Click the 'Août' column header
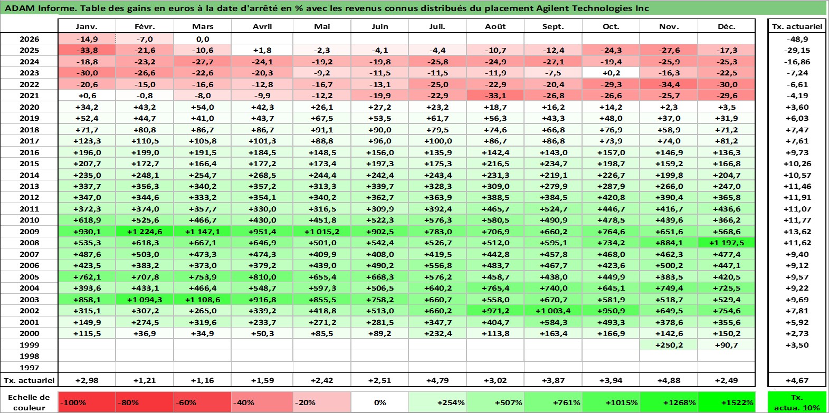 [495, 26]
